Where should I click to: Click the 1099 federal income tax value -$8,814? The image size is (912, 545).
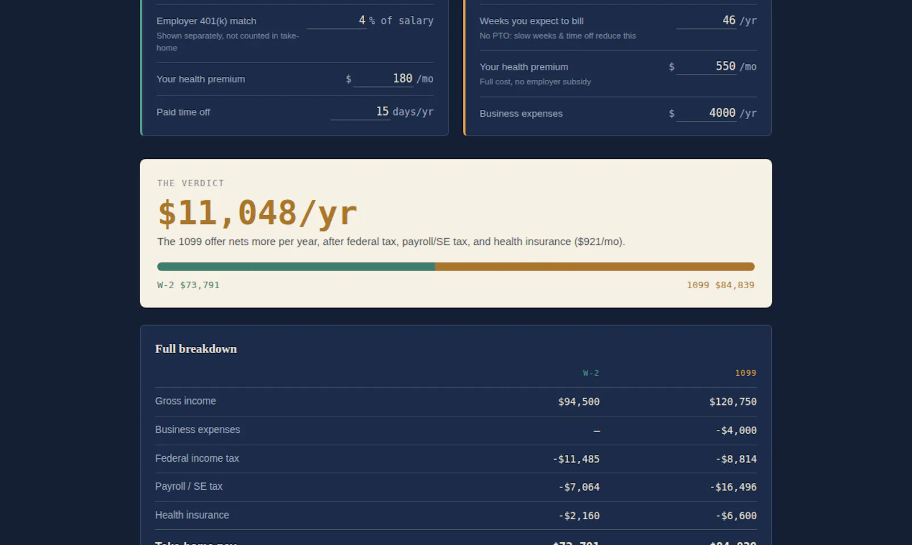click(736, 459)
